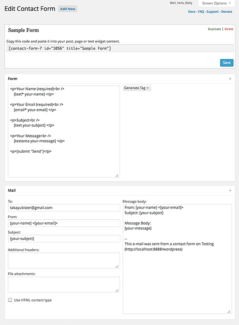Focus the Additional headers text area

point(64,260)
